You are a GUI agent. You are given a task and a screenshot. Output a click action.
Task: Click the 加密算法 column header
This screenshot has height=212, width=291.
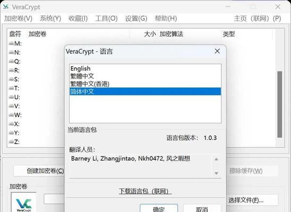pos(172,34)
